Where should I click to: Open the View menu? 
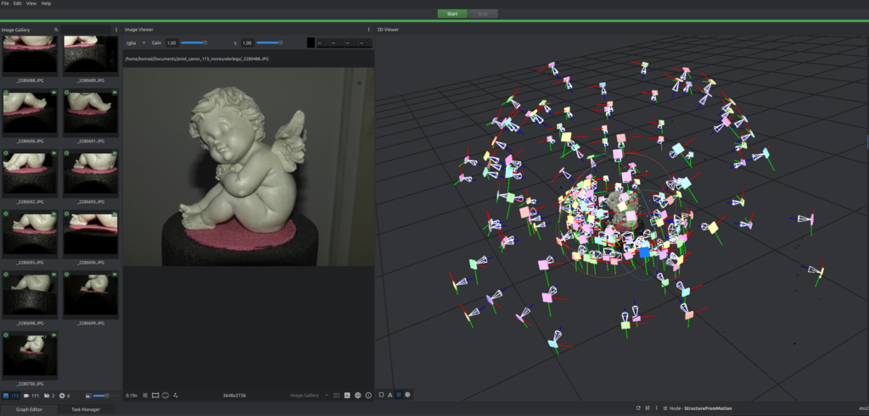pyautogui.click(x=31, y=3)
